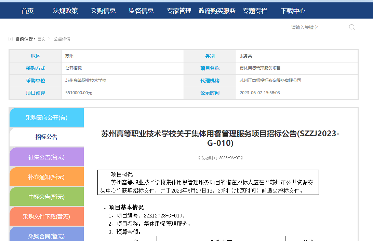373x241 pixels.
Task: Click the agency 苏州正杰招投标咨询服务有限公司
Action: (x=270, y=81)
